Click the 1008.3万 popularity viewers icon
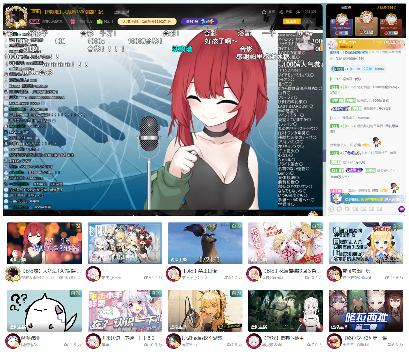 point(298,12)
